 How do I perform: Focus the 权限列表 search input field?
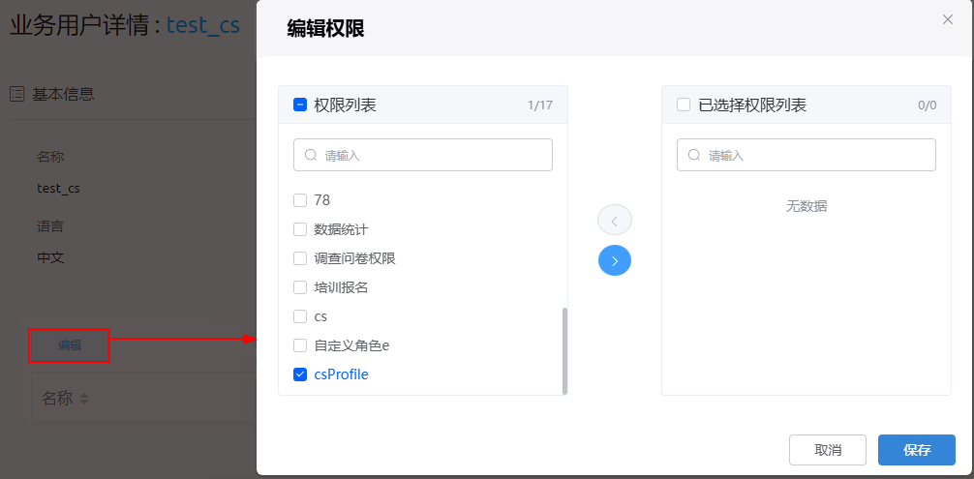422,155
